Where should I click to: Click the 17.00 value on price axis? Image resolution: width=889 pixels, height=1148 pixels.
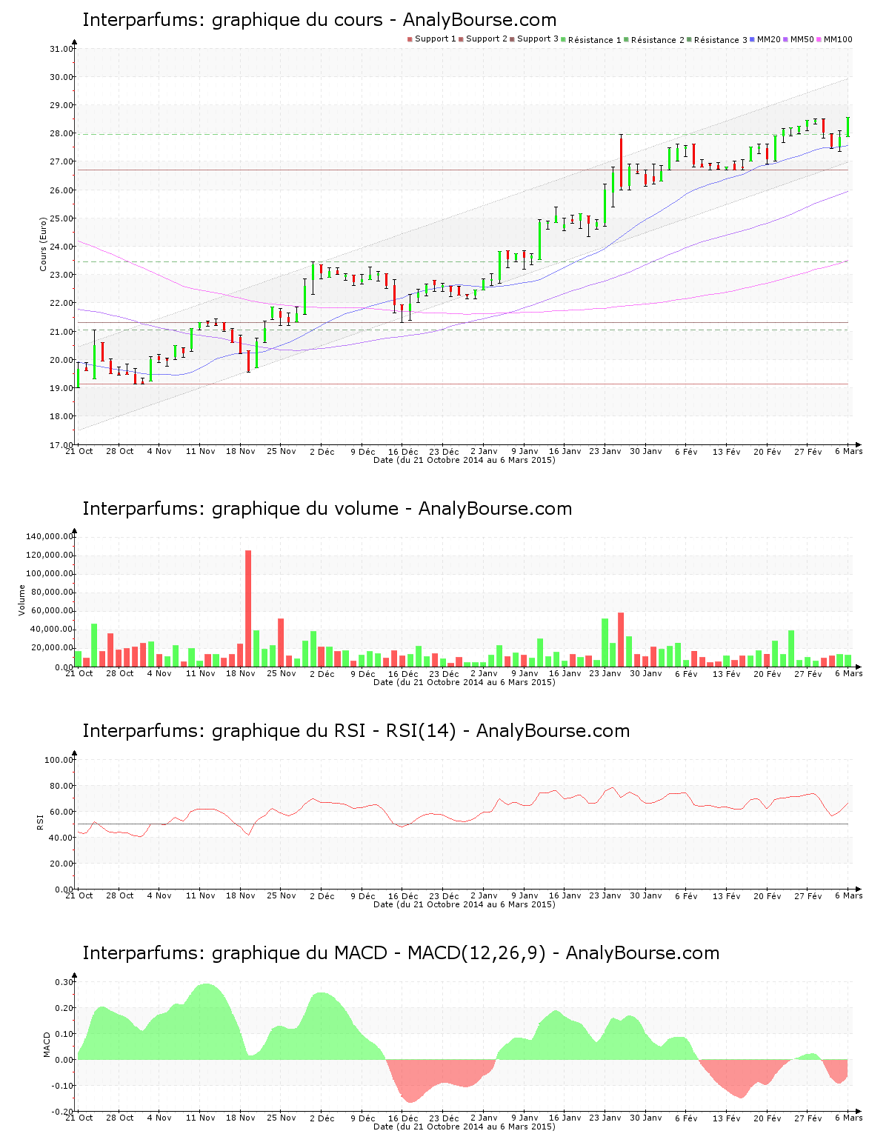(61, 445)
